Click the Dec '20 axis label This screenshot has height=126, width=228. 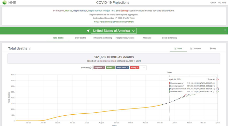pyautogui.click(x=160, y=123)
